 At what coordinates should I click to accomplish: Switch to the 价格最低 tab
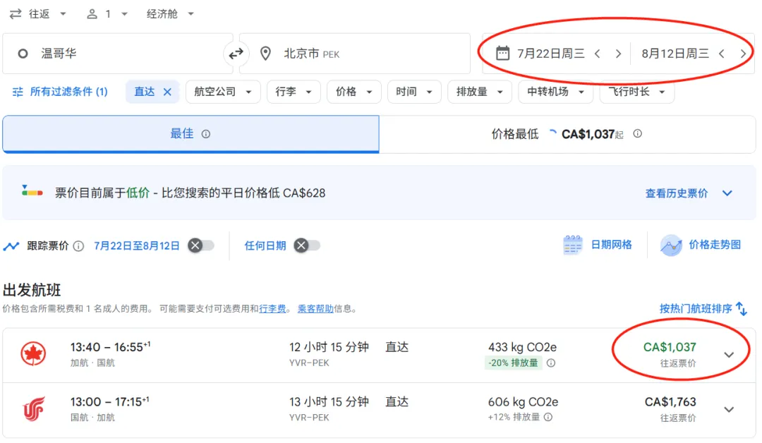point(567,134)
